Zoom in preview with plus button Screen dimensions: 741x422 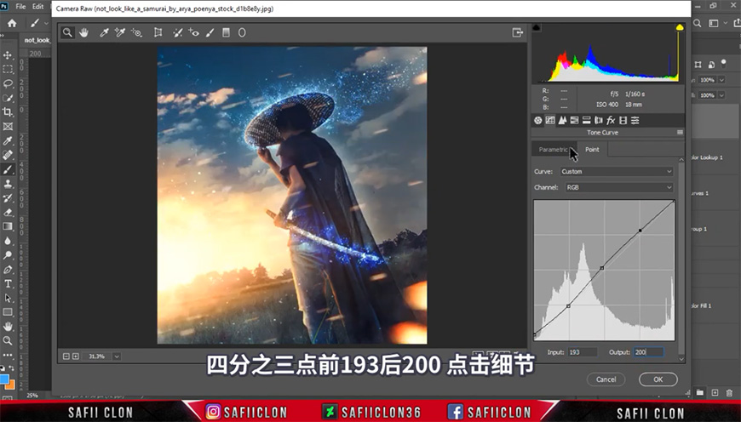click(75, 356)
